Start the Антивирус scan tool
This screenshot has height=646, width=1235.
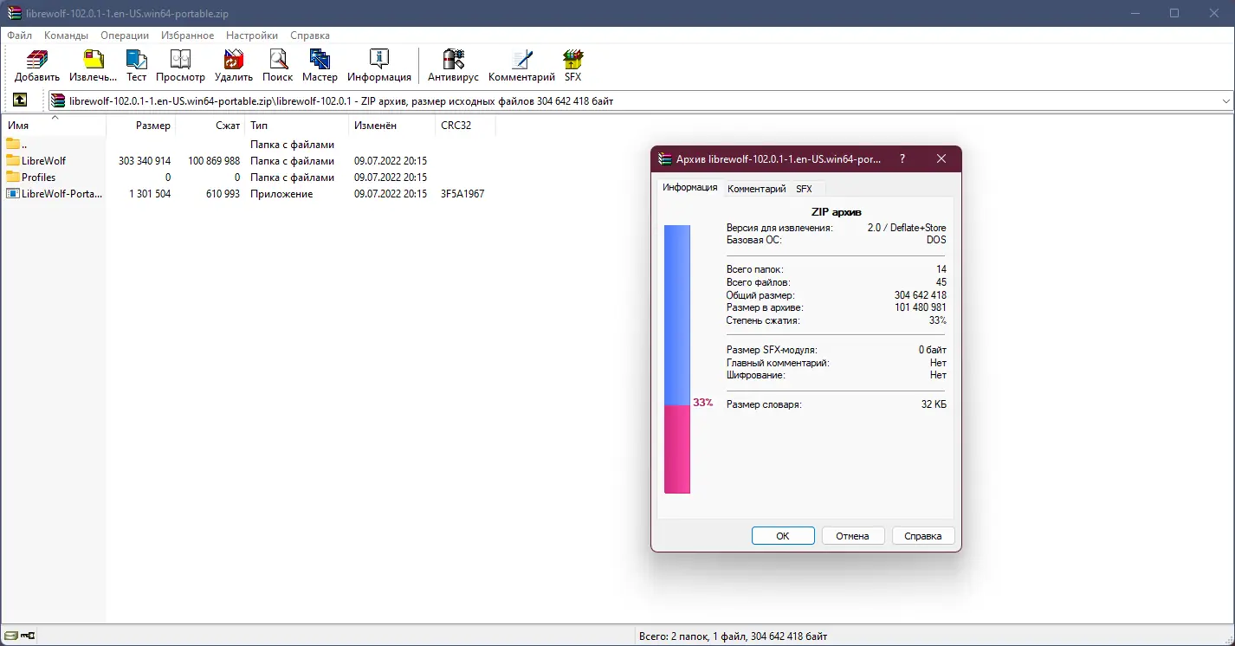coord(453,59)
